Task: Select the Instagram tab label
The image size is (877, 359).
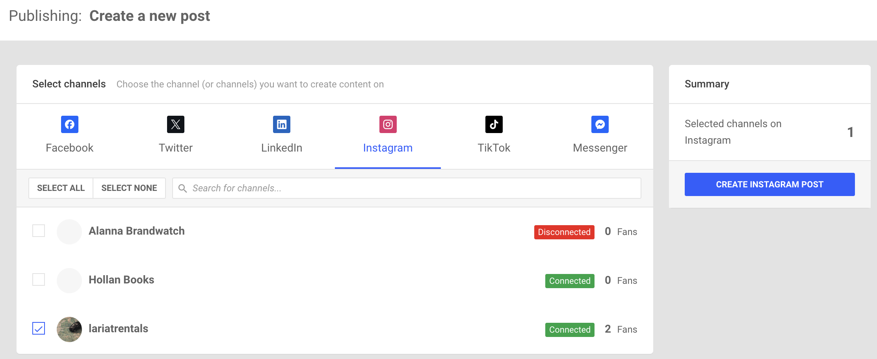Action: coord(388,148)
